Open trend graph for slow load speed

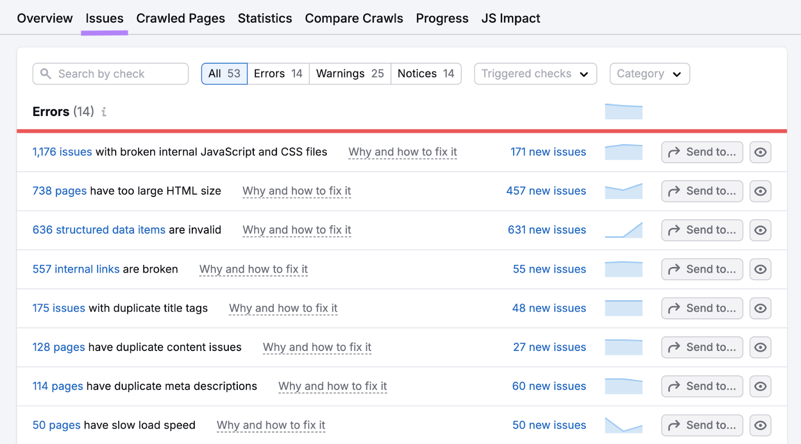coord(623,425)
